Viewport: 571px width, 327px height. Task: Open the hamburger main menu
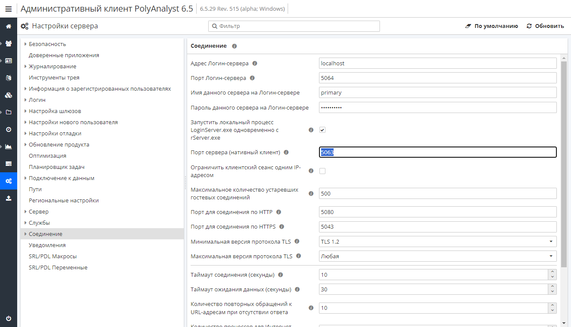point(9,9)
